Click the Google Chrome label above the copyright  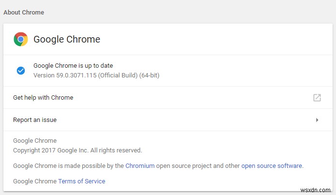coord(35,141)
